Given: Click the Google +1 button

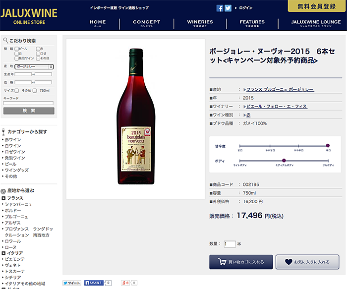Looking at the screenshot, I should tap(125, 283).
